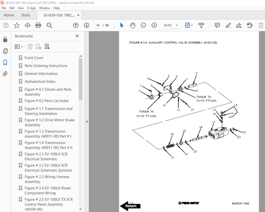
Task: Open the E-Sign menu
Action: pos(31,8)
